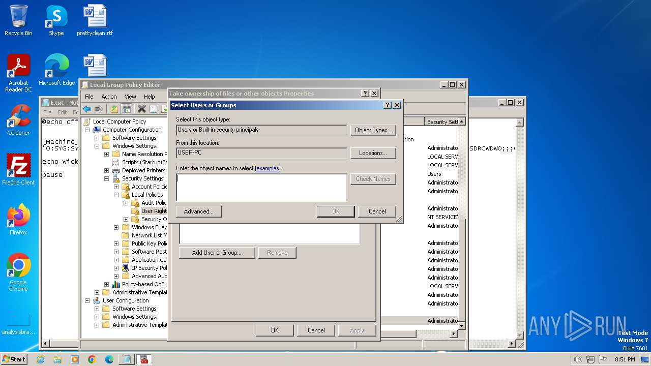651x366 pixels.
Task: Open Microsoft Edge desktop shortcut
Action: [56, 70]
